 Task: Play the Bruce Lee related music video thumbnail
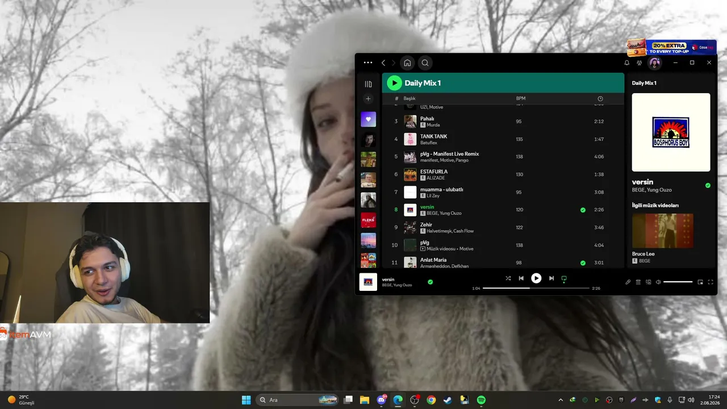point(663,231)
